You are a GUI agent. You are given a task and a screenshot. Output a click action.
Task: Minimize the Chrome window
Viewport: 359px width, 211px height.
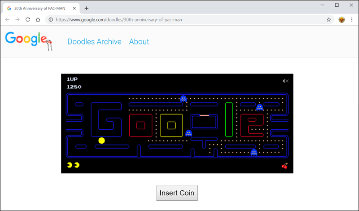tap(322, 5)
